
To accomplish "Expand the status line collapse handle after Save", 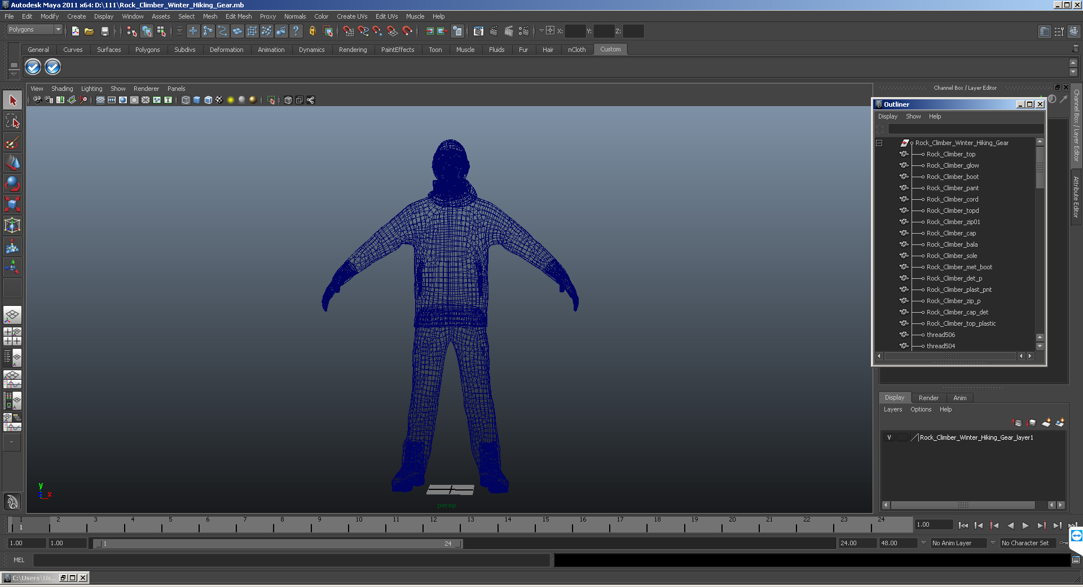I will [x=116, y=31].
